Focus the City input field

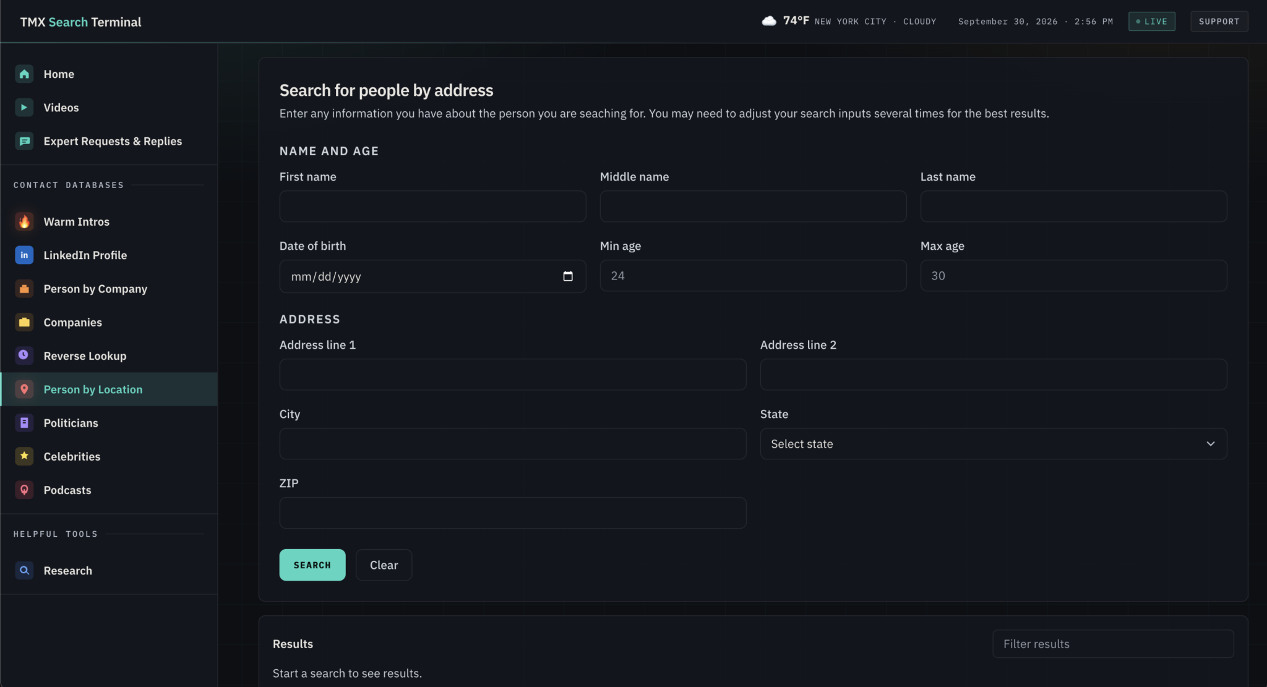click(x=513, y=444)
